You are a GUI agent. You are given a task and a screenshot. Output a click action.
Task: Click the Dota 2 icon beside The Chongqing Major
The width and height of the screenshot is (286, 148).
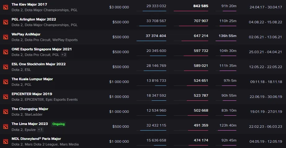[6, 112]
